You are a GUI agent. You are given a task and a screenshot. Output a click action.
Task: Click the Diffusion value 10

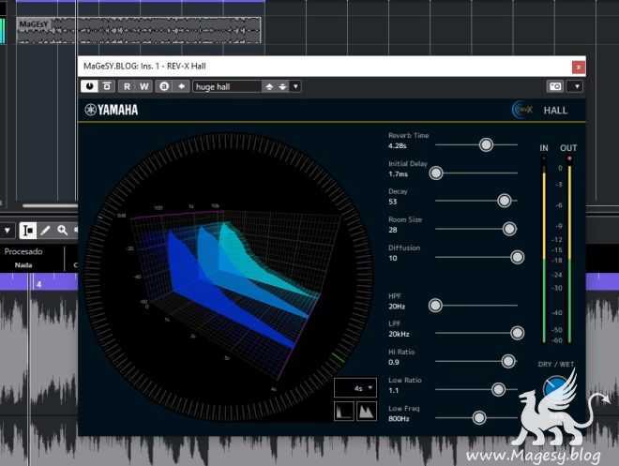click(x=392, y=258)
